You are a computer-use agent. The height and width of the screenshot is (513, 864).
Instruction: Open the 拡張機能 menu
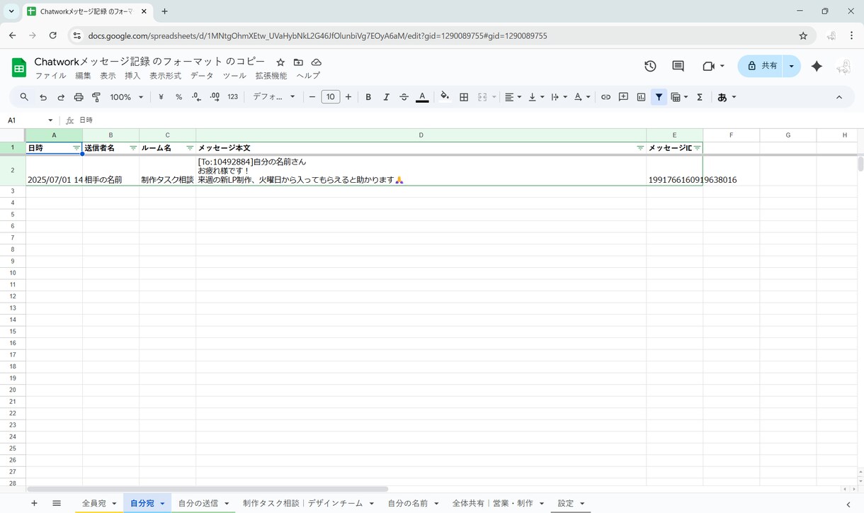pos(271,76)
